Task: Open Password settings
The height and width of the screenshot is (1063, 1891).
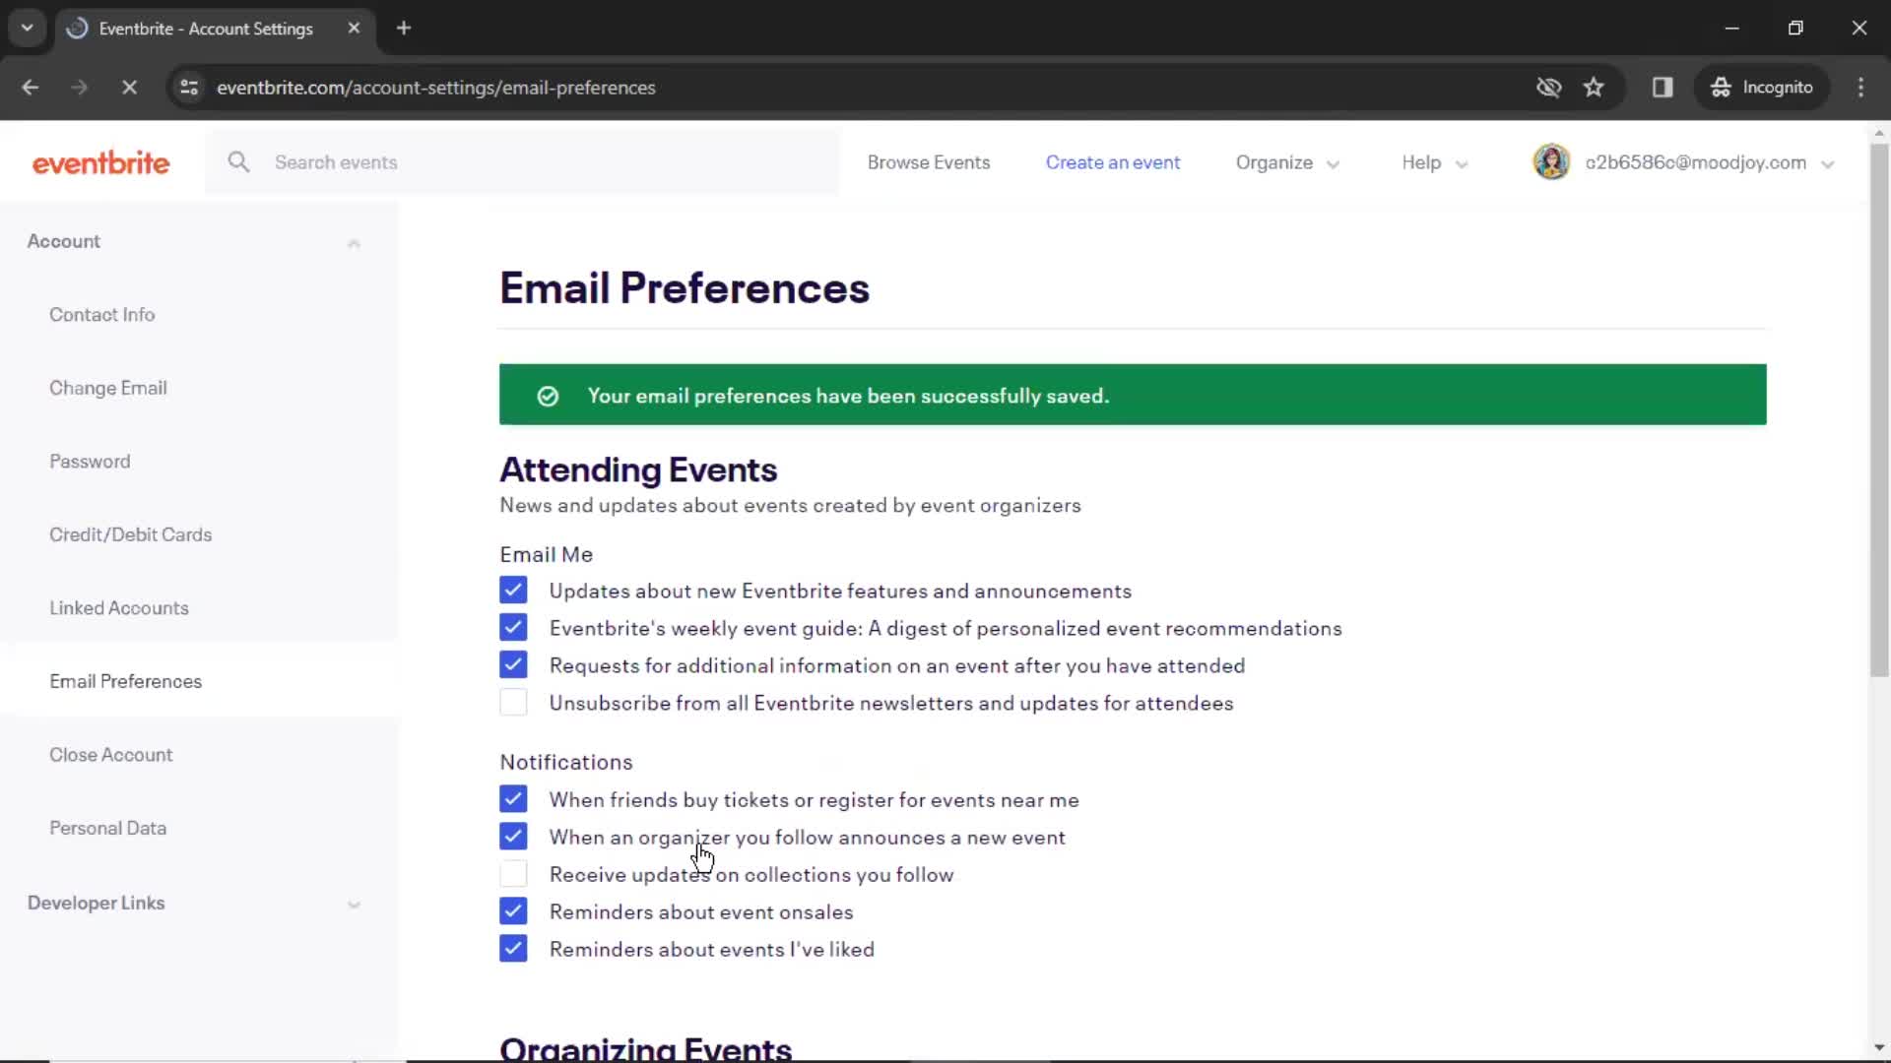Action: point(90,462)
